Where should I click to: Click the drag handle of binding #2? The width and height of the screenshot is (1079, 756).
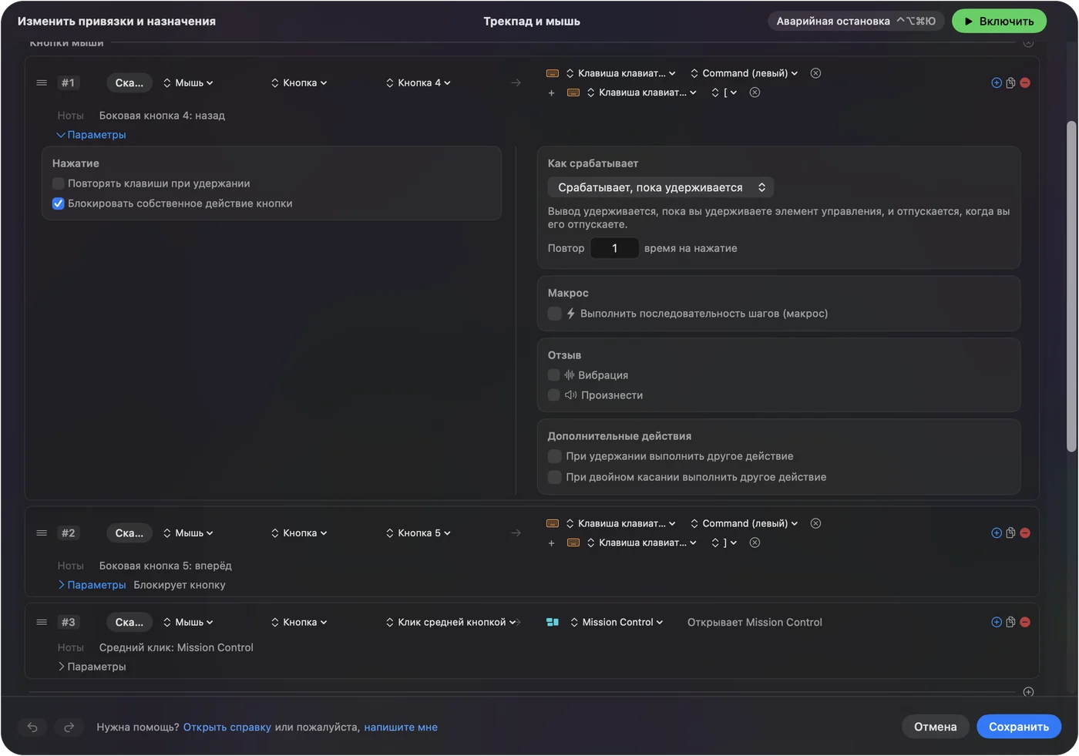tap(42, 533)
